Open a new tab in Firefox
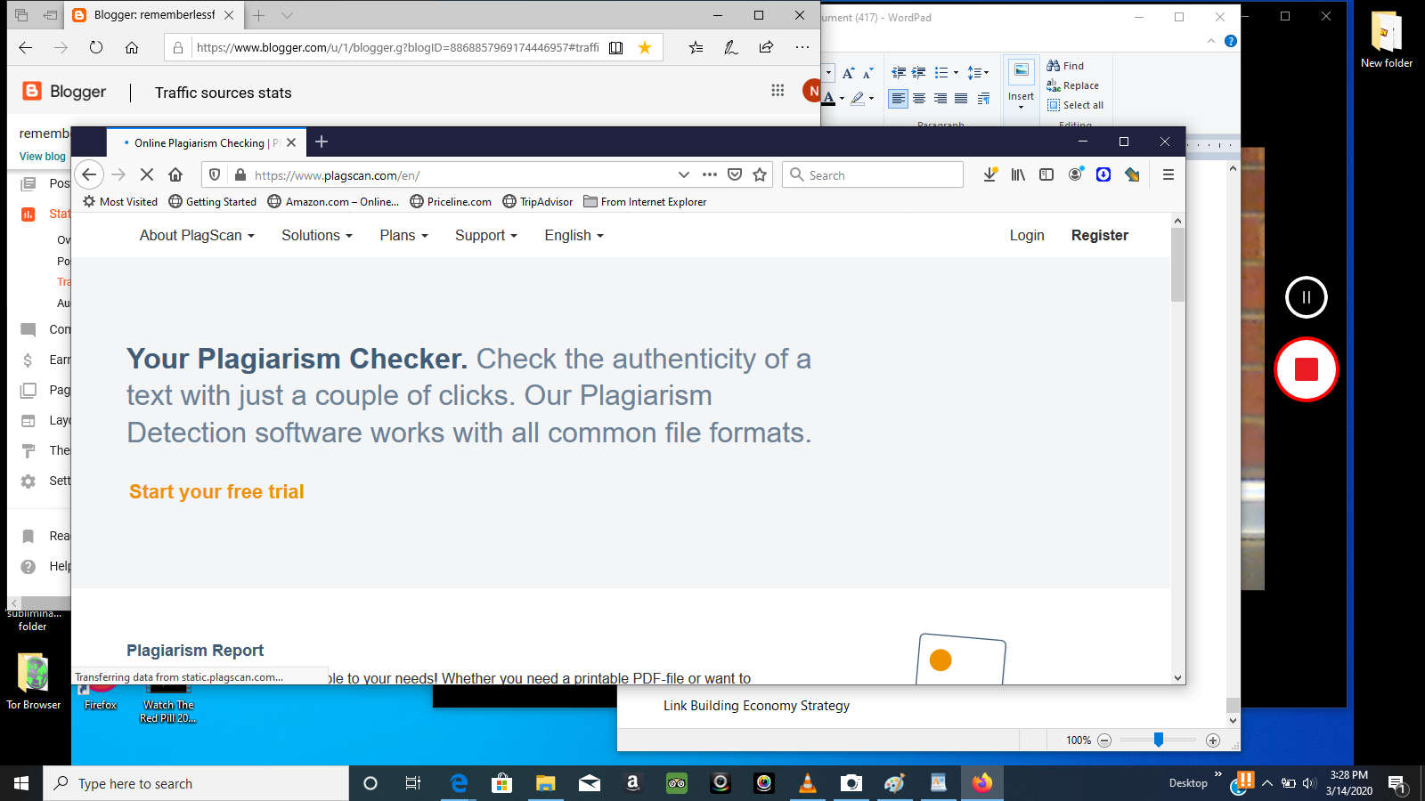1425x801 pixels. click(x=322, y=142)
